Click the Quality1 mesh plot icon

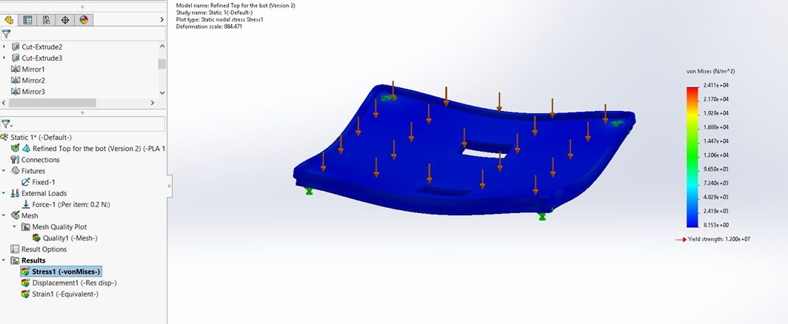(37, 238)
